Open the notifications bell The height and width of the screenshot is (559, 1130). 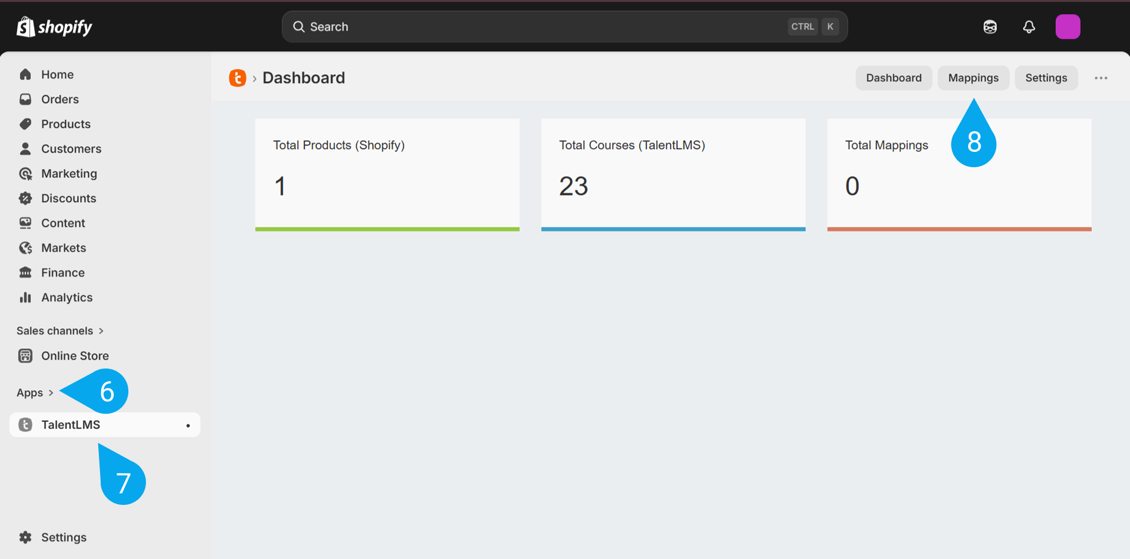point(1029,26)
